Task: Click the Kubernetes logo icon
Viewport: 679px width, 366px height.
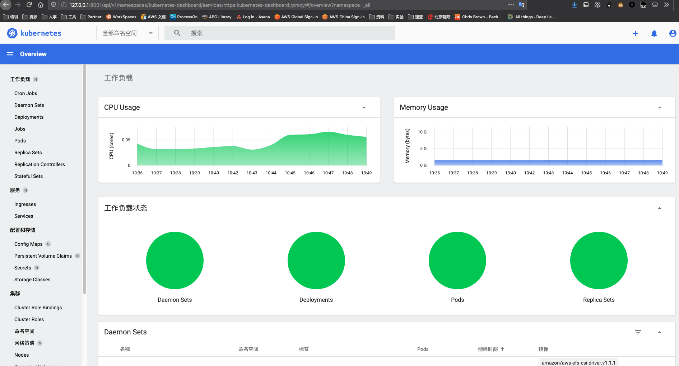Action: click(x=12, y=33)
